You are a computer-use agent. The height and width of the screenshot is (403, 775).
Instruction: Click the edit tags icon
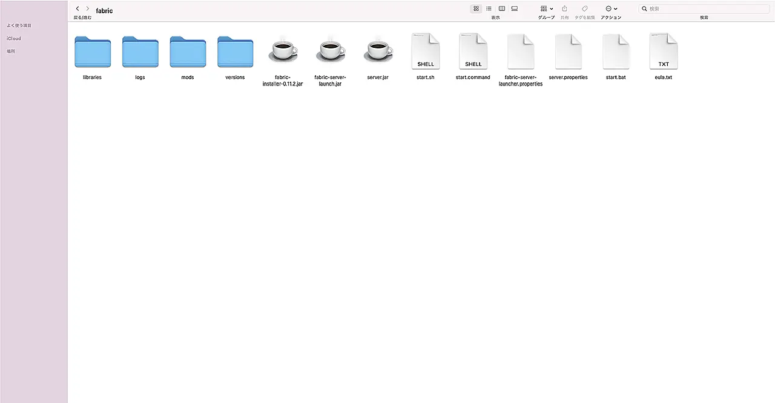click(584, 8)
